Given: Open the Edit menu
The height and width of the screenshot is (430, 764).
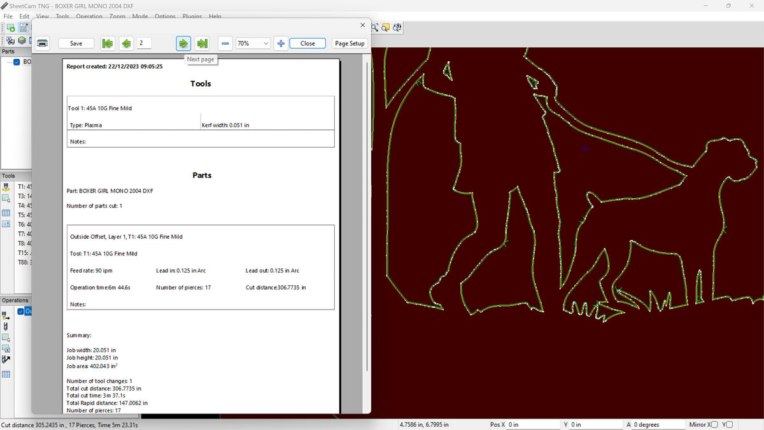Looking at the screenshot, I should (x=24, y=16).
